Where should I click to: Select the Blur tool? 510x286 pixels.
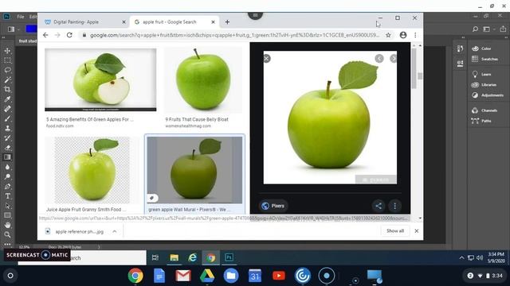click(7, 167)
